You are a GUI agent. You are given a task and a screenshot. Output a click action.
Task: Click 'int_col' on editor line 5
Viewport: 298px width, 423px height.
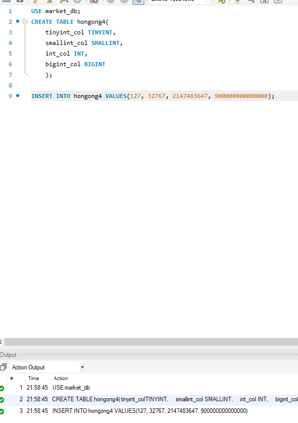pos(57,54)
